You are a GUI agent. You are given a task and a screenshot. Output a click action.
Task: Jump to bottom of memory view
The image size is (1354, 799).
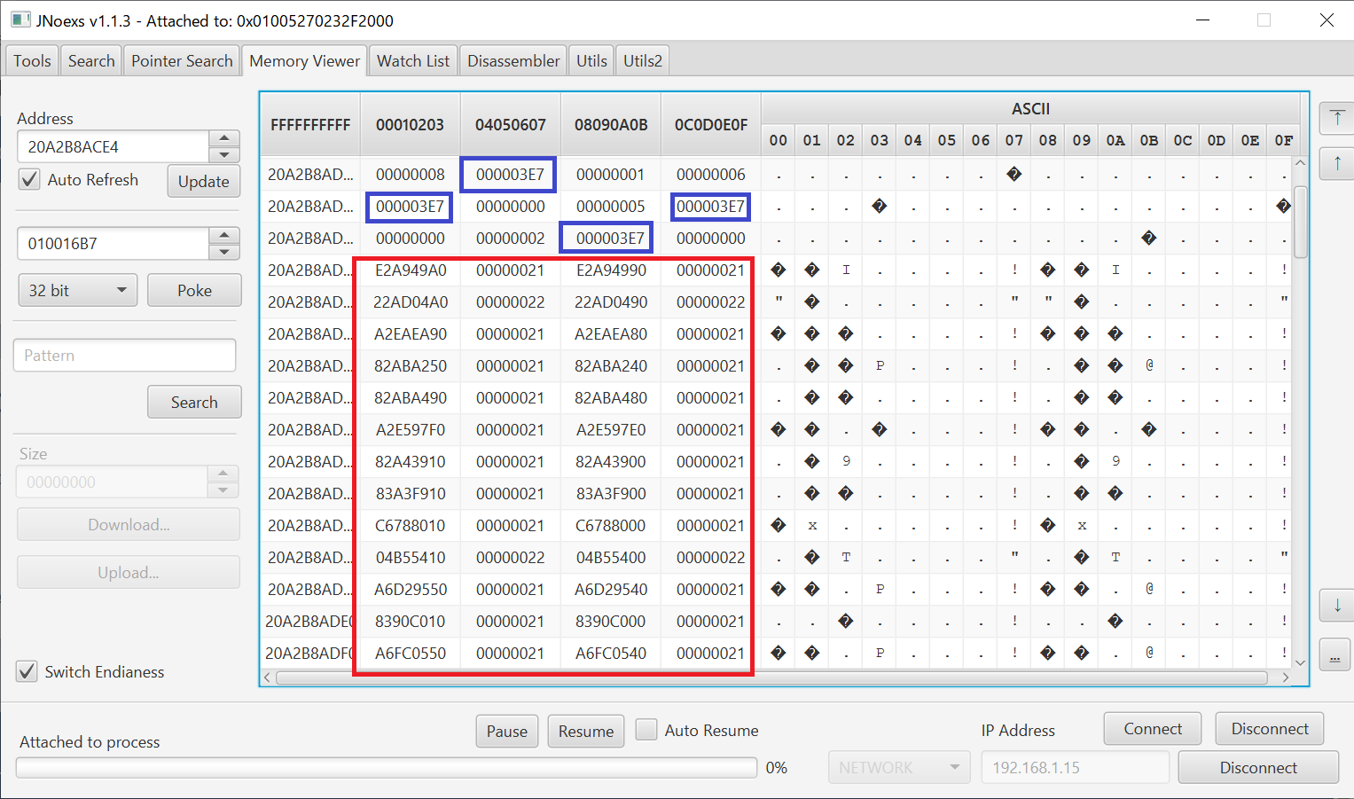pos(1335,655)
